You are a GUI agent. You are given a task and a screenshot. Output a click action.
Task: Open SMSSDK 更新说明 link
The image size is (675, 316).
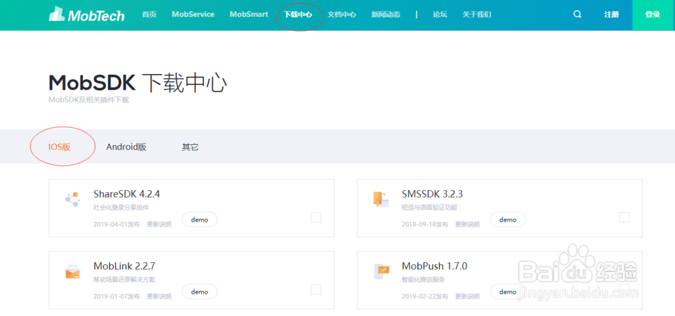(x=467, y=224)
